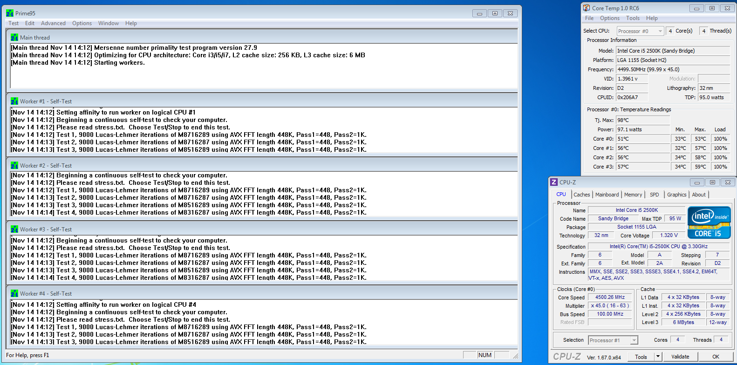
Task: Switch to the Graphics tab in CPU-Z
Action: [676, 195]
